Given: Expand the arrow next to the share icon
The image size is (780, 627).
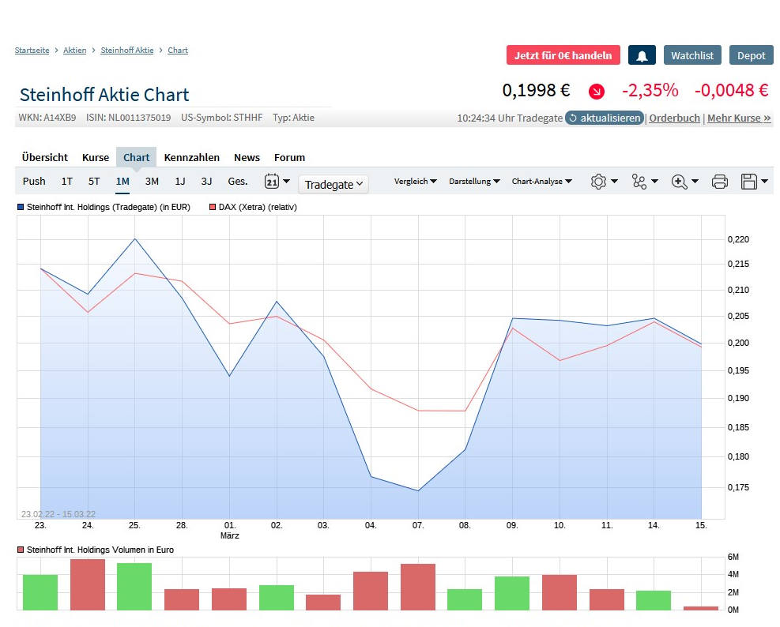Looking at the screenshot, I should coord(654,182).
